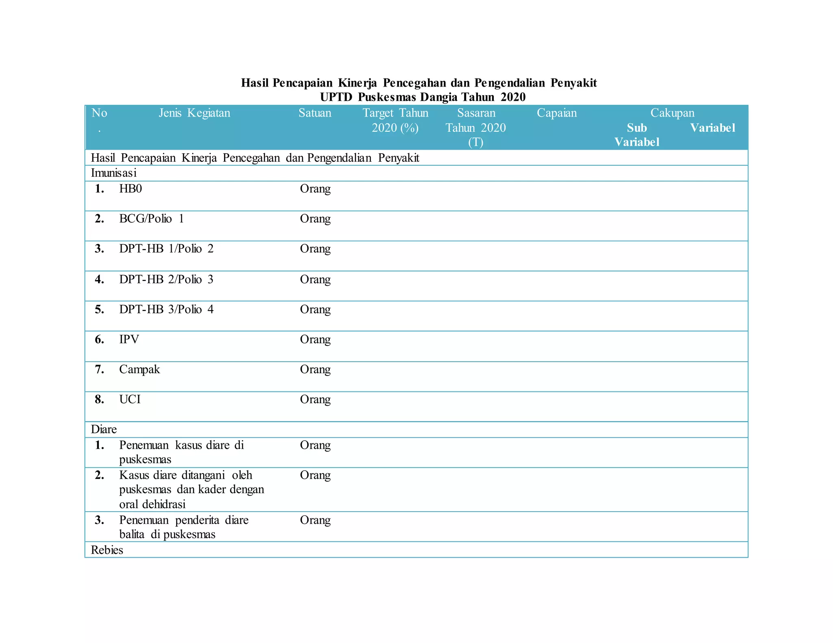The width and height of the screenshot is (833, 643).
Task: Click the 'UPTD Puskesmas Dangia Tahun 2020' subtitle
Action: point(423,97)
